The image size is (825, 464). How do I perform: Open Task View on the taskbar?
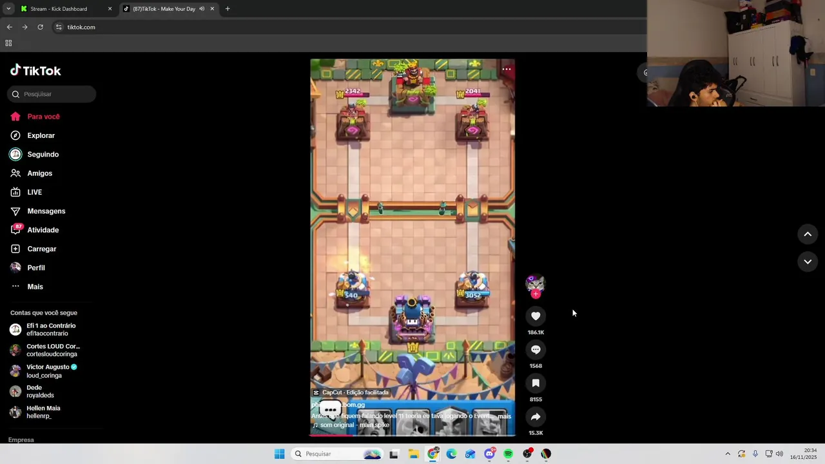point(394,454)
